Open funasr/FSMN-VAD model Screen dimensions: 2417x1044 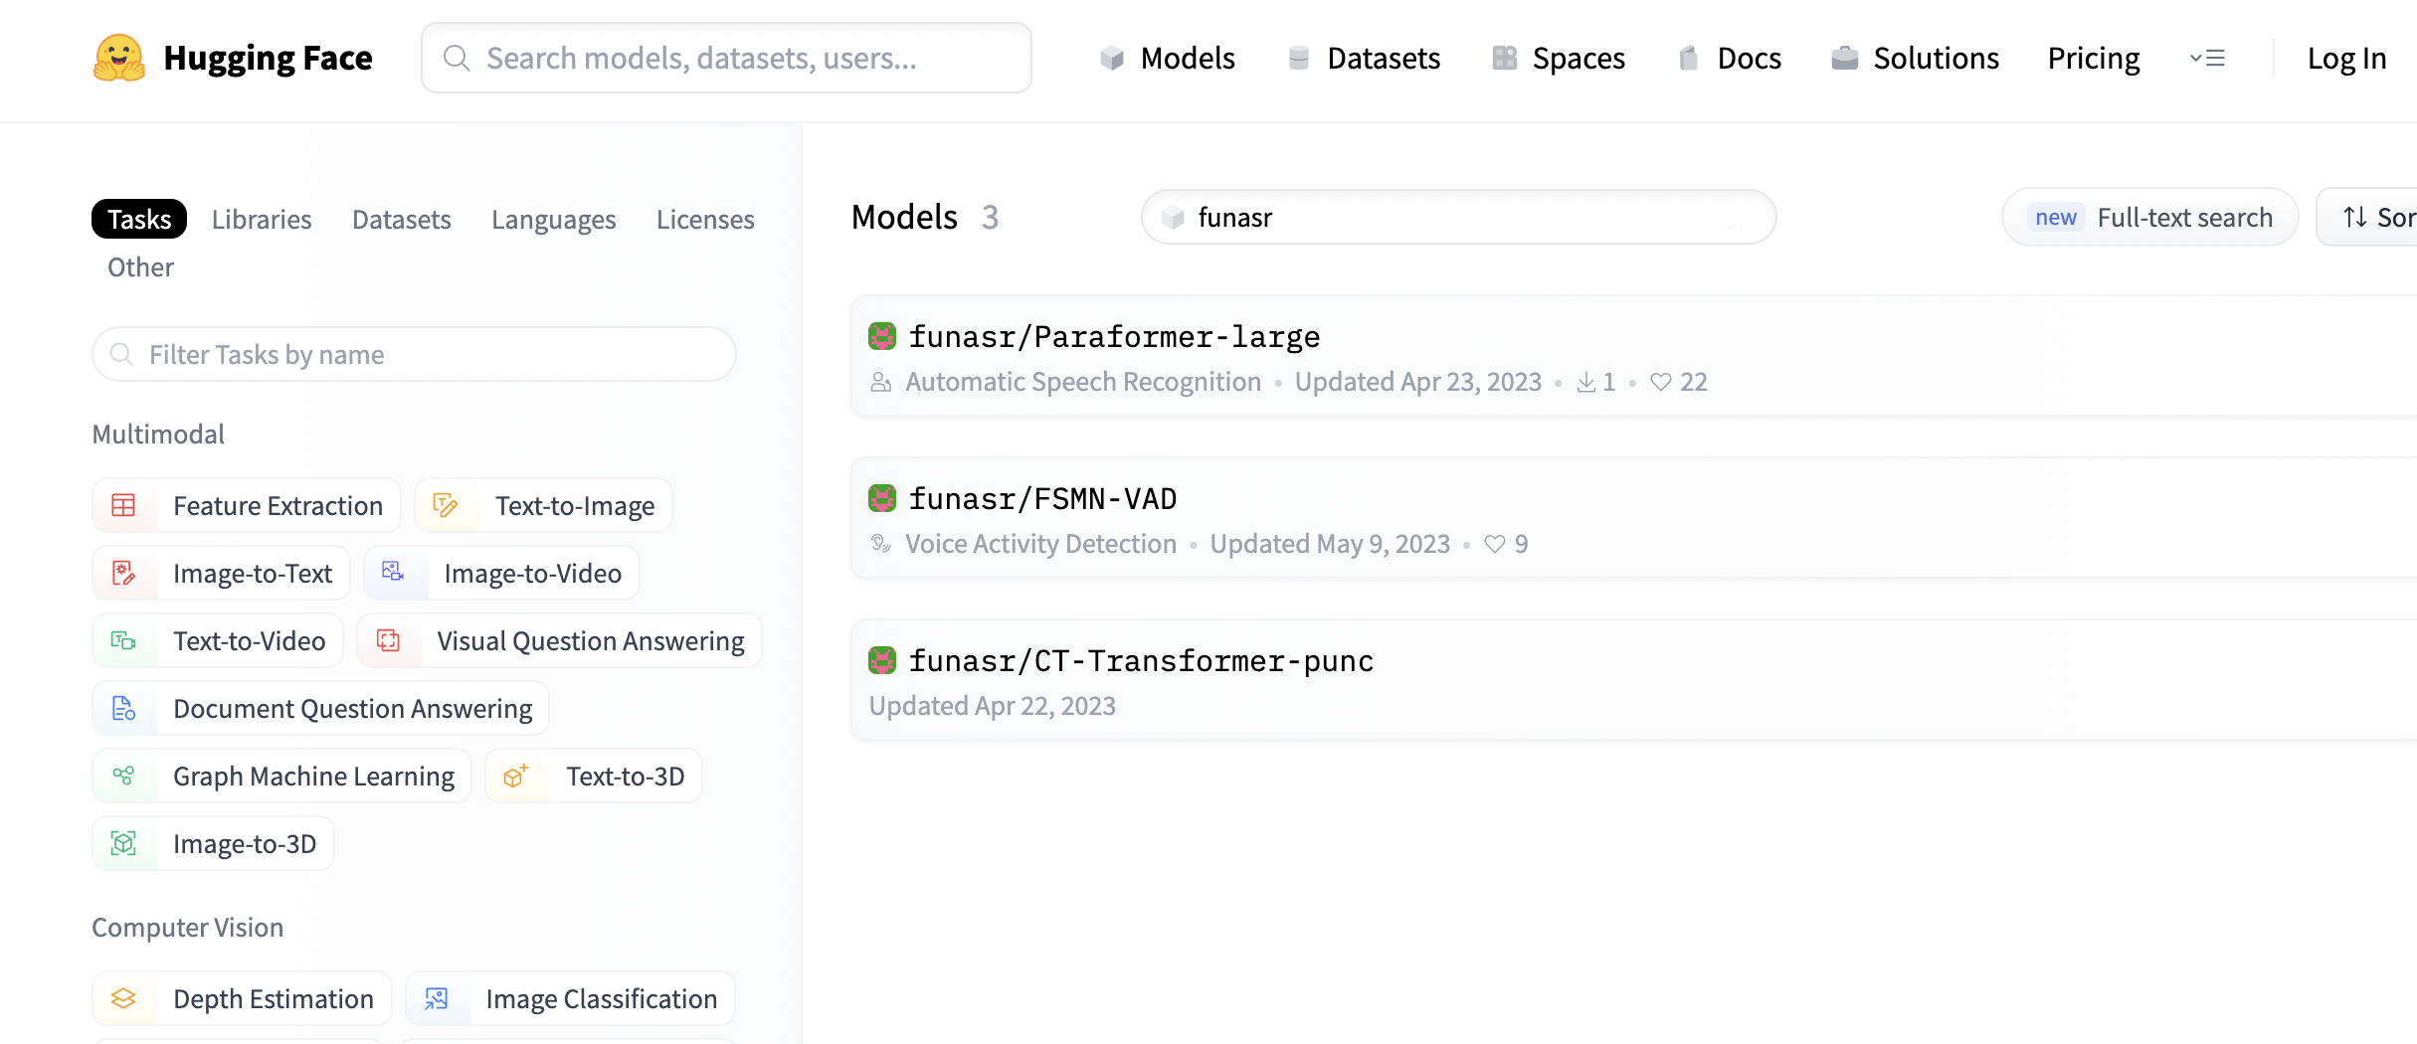tap(1042, 498)
